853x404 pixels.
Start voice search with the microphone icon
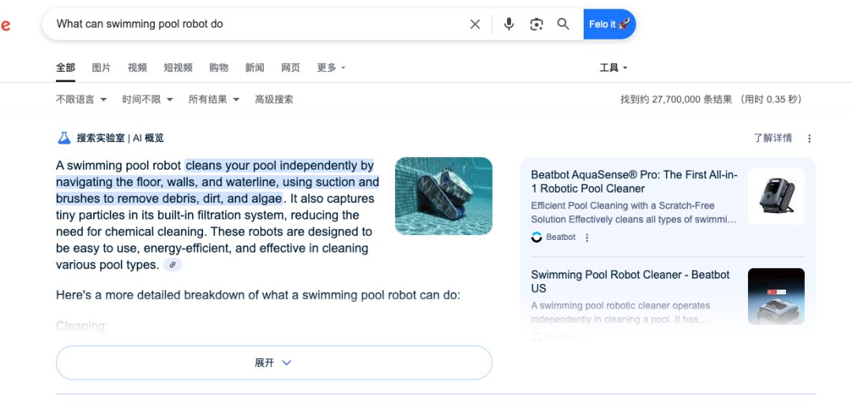click(x=509, y=24)
